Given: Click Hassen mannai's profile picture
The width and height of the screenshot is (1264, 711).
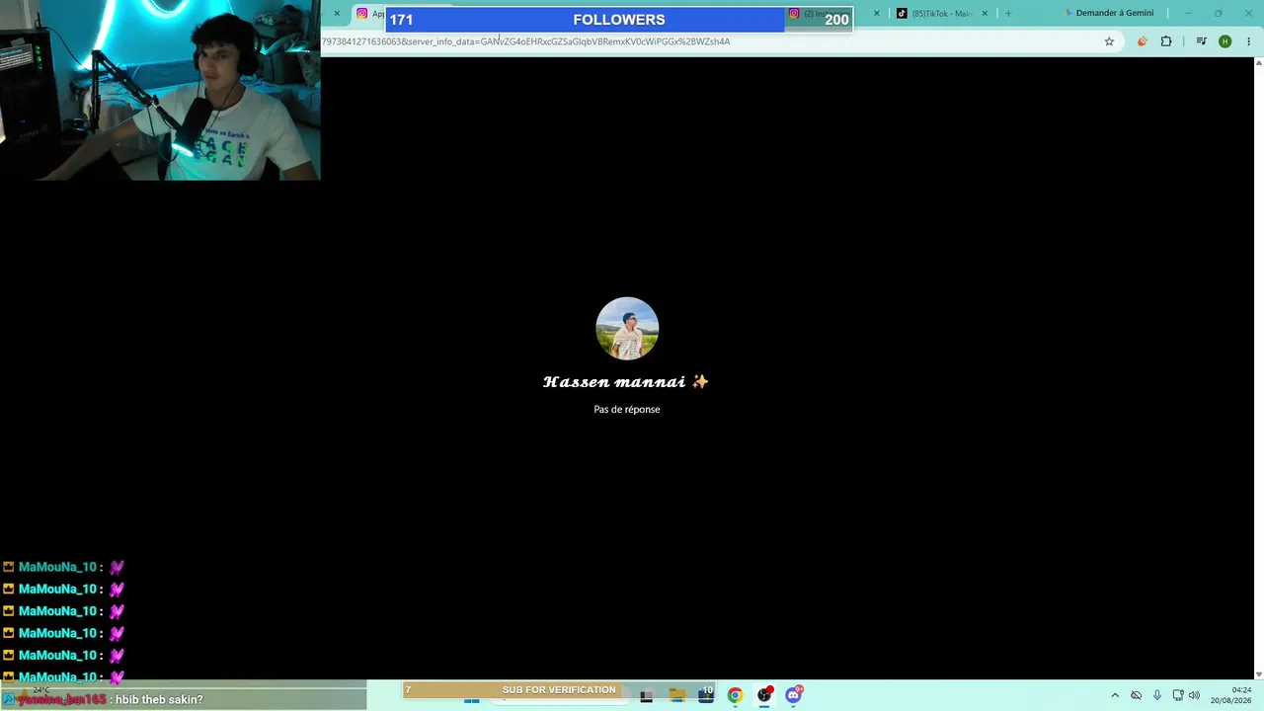Looking at the screenshot, I should tap(627, 329).
